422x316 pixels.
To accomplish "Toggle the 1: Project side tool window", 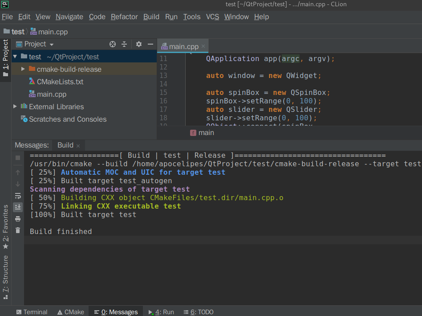I will pos(5,58).
